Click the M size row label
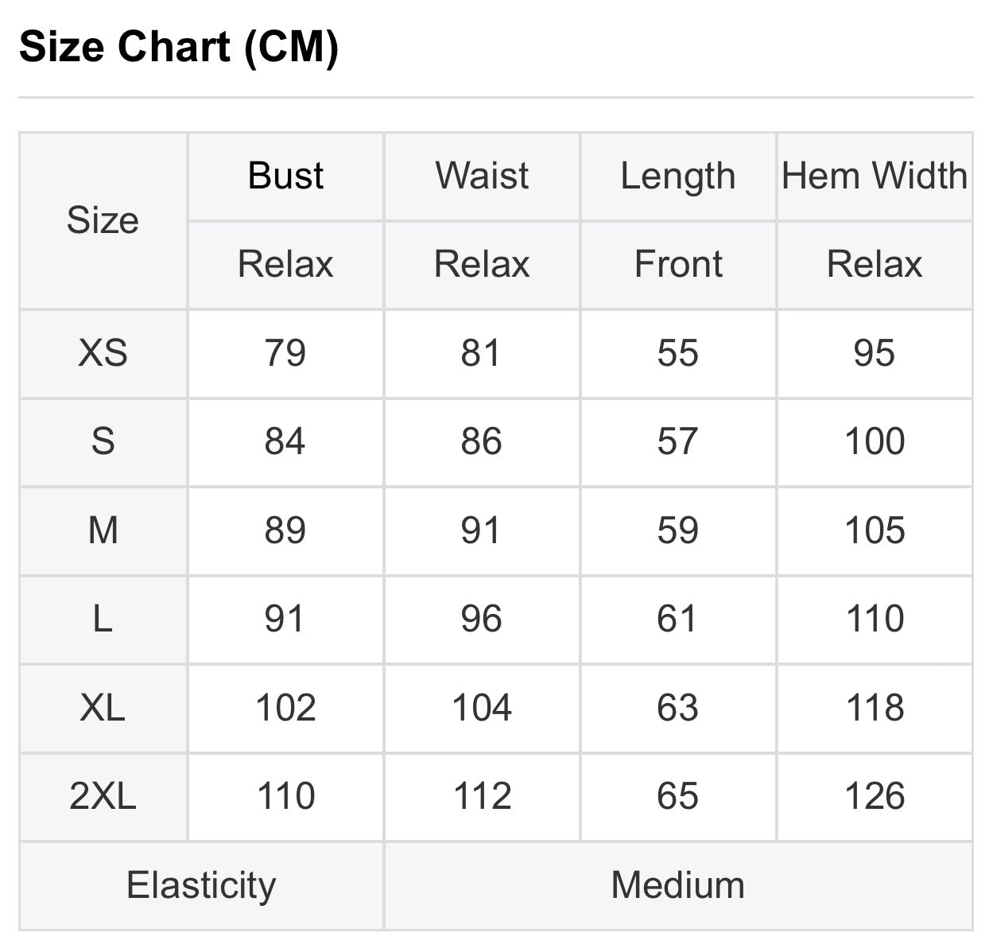Image resolution: width=989 pixels, height=952 pixels. [x=103, y=530]
